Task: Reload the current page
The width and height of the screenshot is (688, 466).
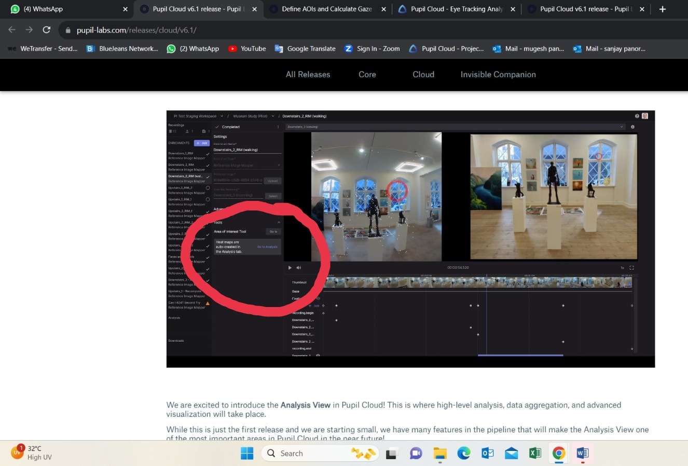Action: pyautogui.click(x=46, y=30)
